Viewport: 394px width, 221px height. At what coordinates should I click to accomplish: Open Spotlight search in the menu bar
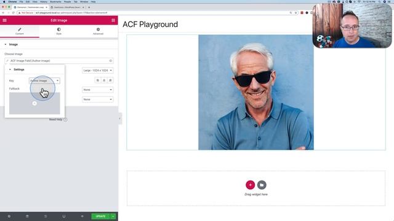tap(380, 1)
